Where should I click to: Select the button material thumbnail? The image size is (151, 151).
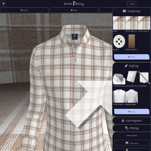(x=119, y=41)
